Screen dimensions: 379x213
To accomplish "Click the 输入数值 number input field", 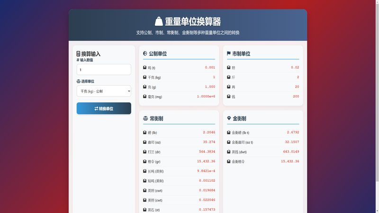I will (x=104, y=70).
